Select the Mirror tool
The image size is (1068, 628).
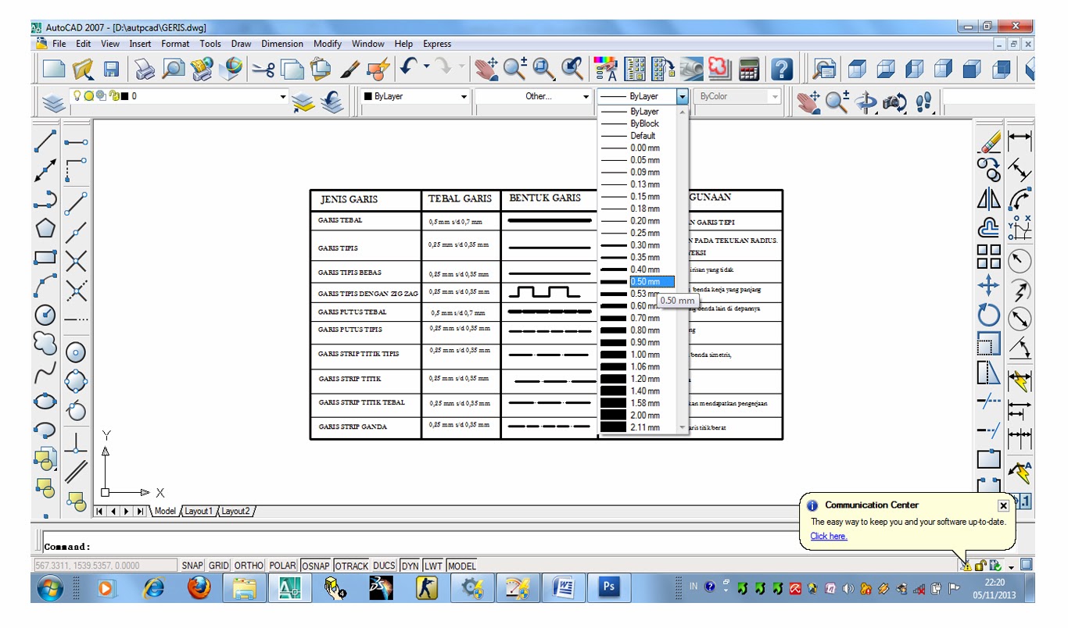[x=987, y=199]
